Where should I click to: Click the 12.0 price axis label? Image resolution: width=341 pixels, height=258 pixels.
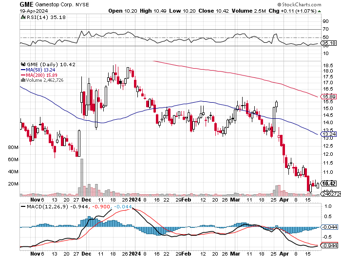coord(328,154)
